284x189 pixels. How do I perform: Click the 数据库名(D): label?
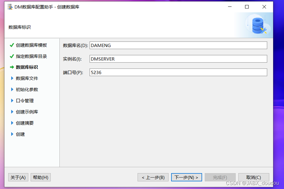pos(75,45)
